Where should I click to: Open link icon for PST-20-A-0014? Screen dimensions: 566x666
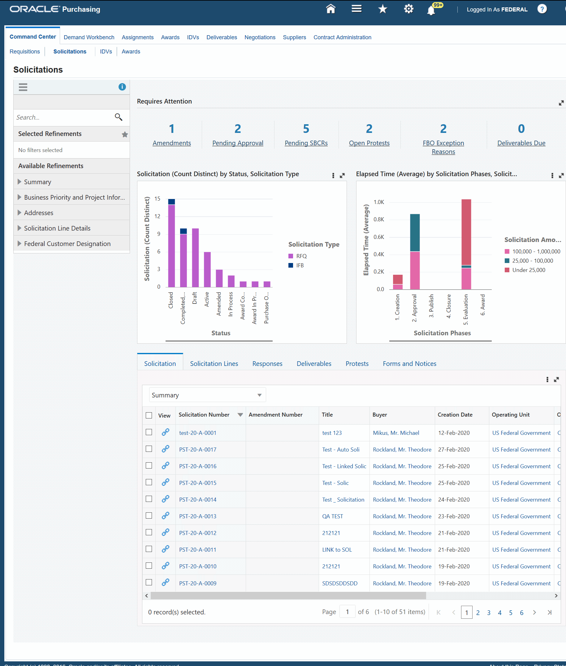[166, 499]
